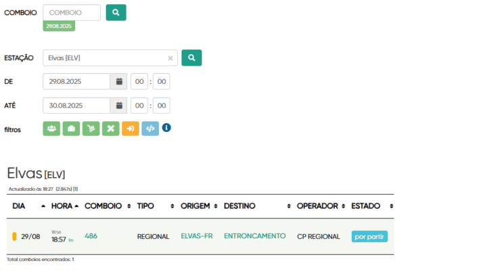The image size is (487, 274).
Task: Toggle the blue code brackets filter
Action: tap(150, 129)
